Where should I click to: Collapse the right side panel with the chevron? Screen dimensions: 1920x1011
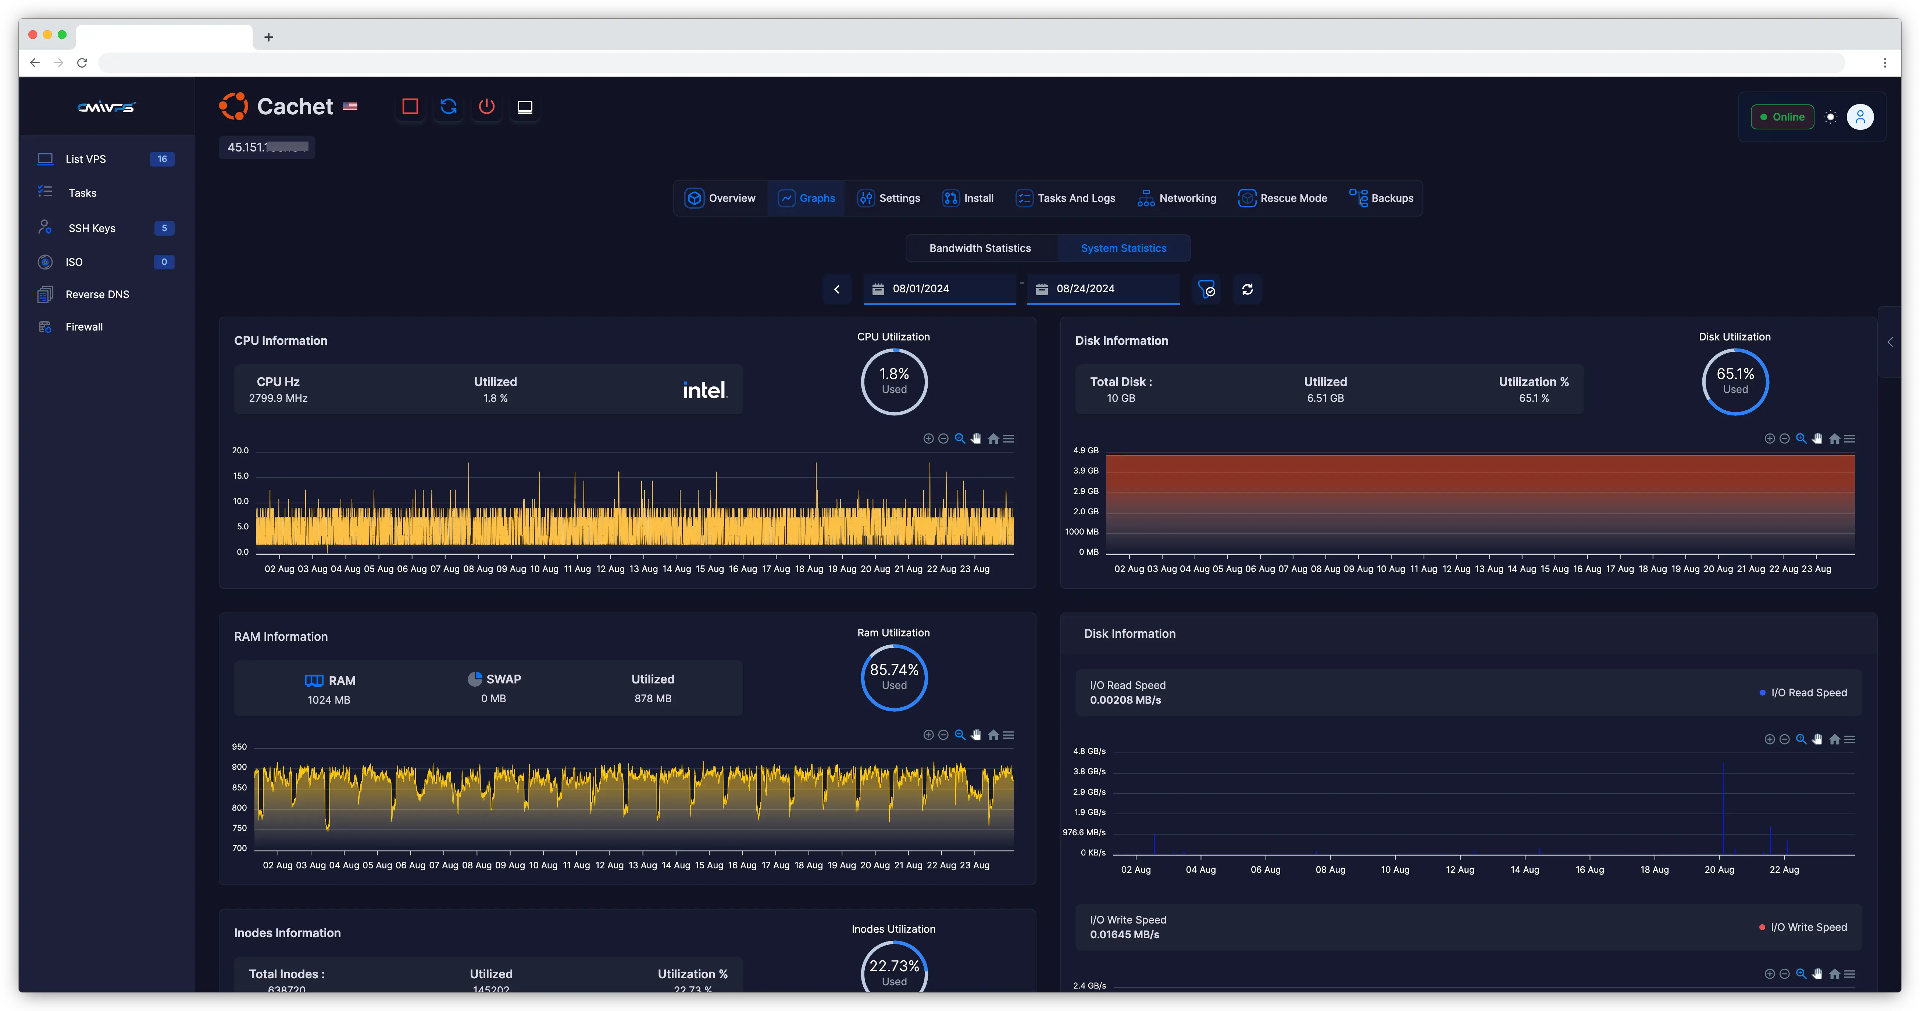(1890, 343)
